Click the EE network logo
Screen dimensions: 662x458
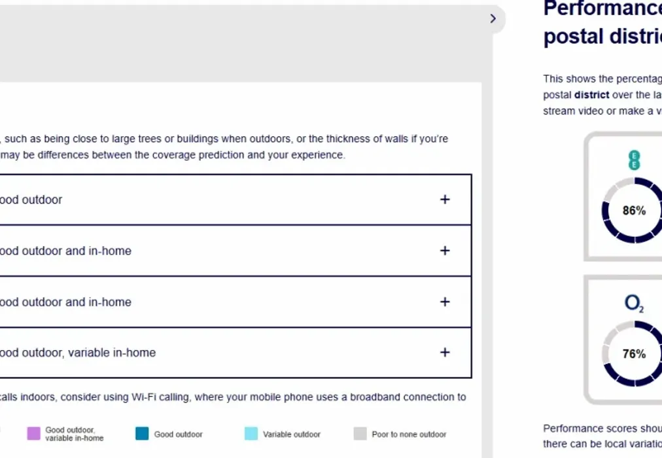click(633, 160)
